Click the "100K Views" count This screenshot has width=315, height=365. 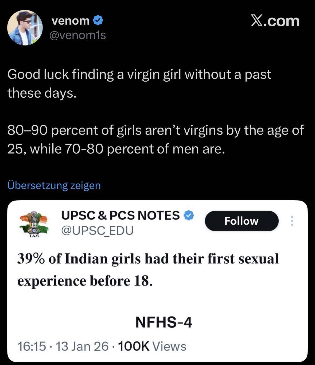pyautogui.click(x=152, y=346)
